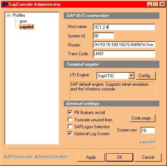Click the System Id field
167x166 pixels.
[104, 36]
